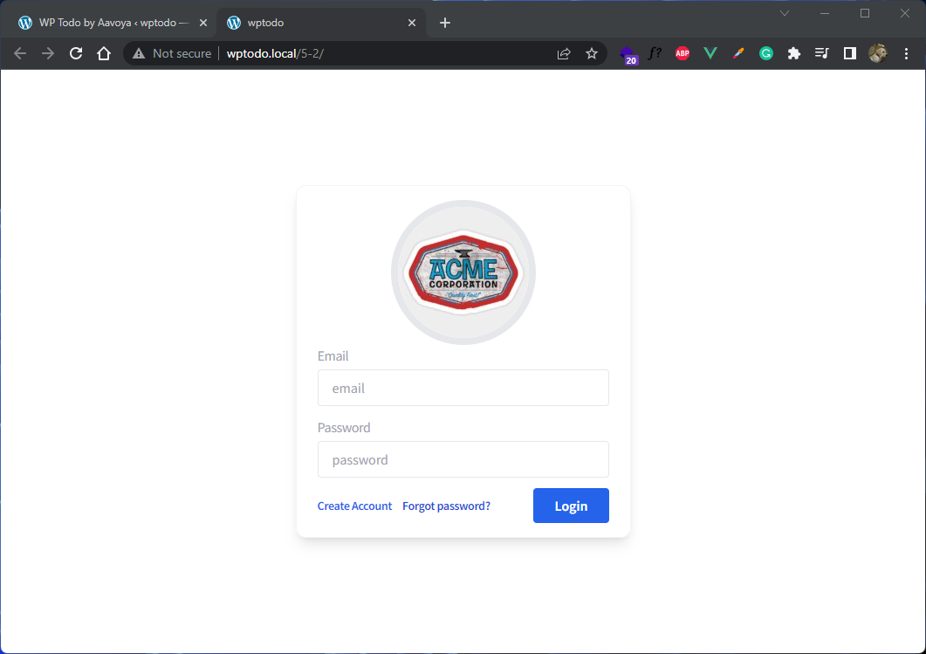The width and height of the screenshot is (926, 654).
Task: Reload the wptodo page
Action: click(76, 54)
